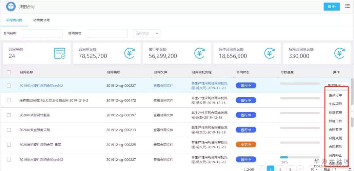
Task: Click the 暂停合同总金额 value 18,656,900
Action: coord(233,56)
